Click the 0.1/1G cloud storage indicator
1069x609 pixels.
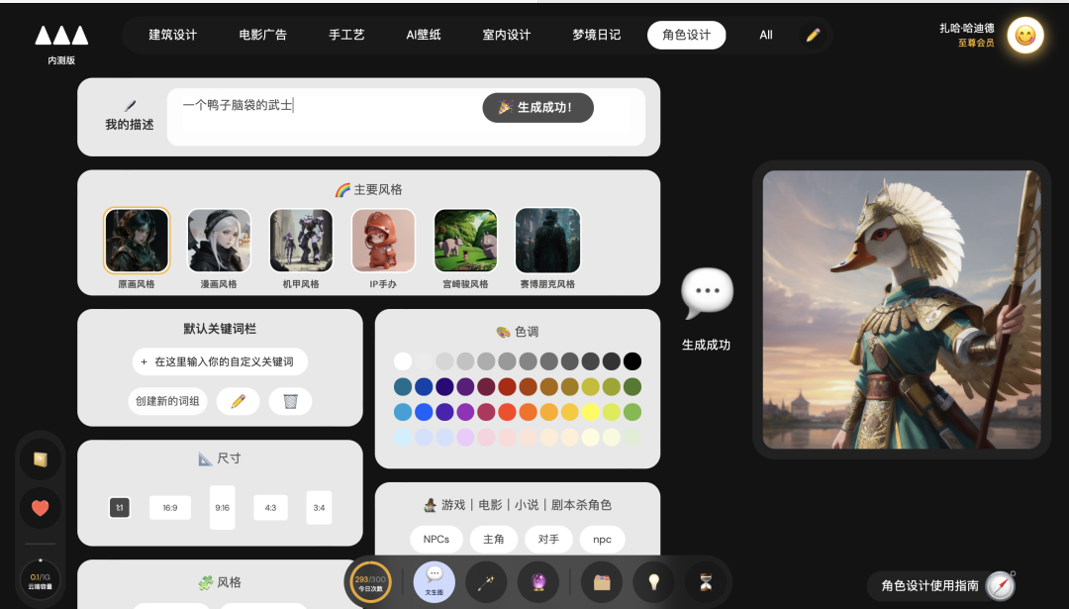(41, 580)
